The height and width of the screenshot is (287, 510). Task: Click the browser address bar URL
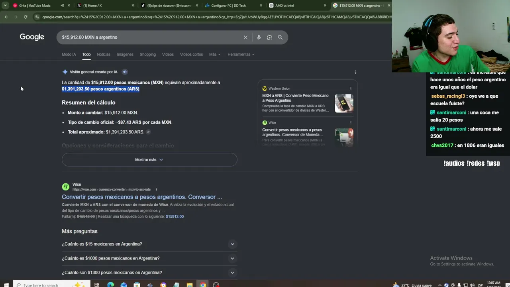pyautogui.click(x=217, y=17)
